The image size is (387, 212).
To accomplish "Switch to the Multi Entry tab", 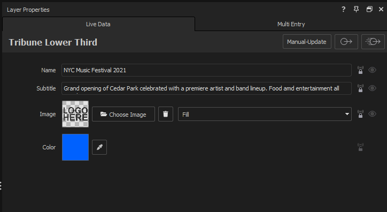I will pos(291,24).
